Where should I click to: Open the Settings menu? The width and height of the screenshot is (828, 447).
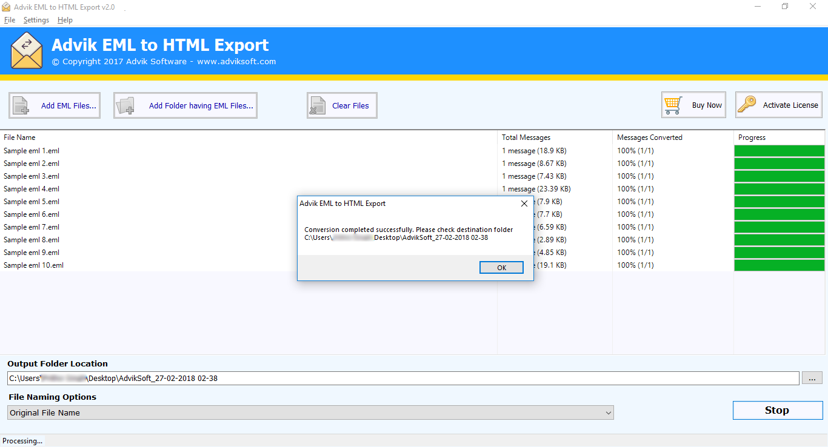pos(36,20)
